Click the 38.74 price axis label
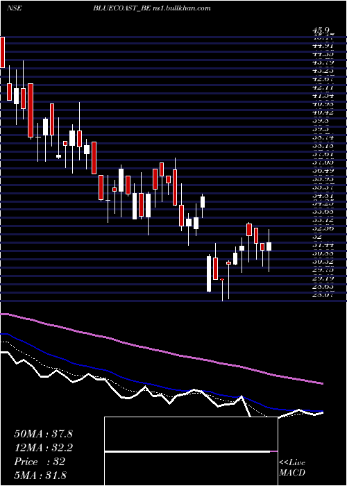 [x=323, y=137]
